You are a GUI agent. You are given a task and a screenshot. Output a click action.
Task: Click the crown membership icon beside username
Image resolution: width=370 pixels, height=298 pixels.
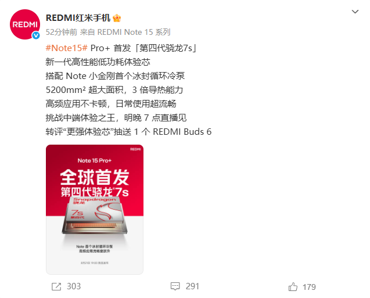pyautogui.click(x=117, y=18)
